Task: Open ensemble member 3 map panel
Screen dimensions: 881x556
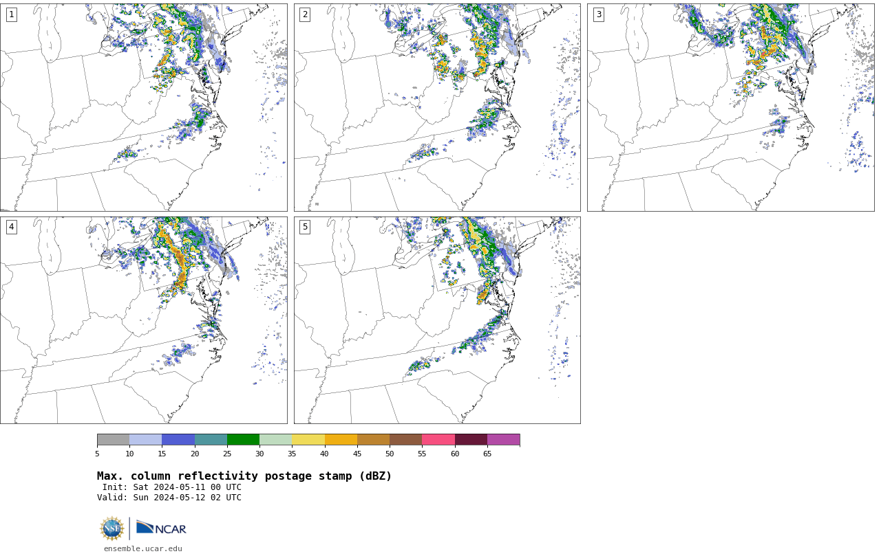Action: [730, 107]
